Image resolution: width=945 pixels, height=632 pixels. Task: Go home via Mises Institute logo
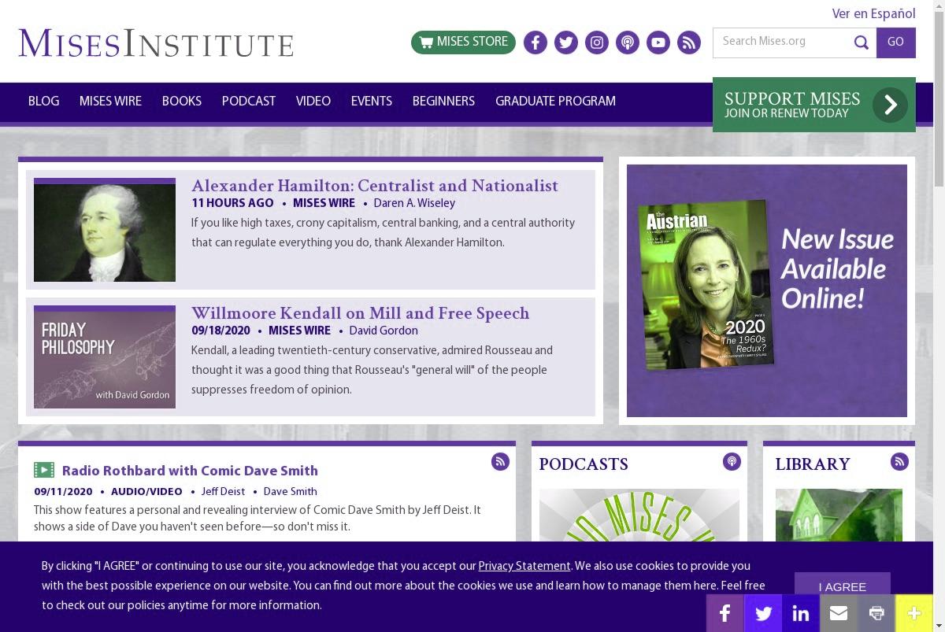(x=156, y=43)
